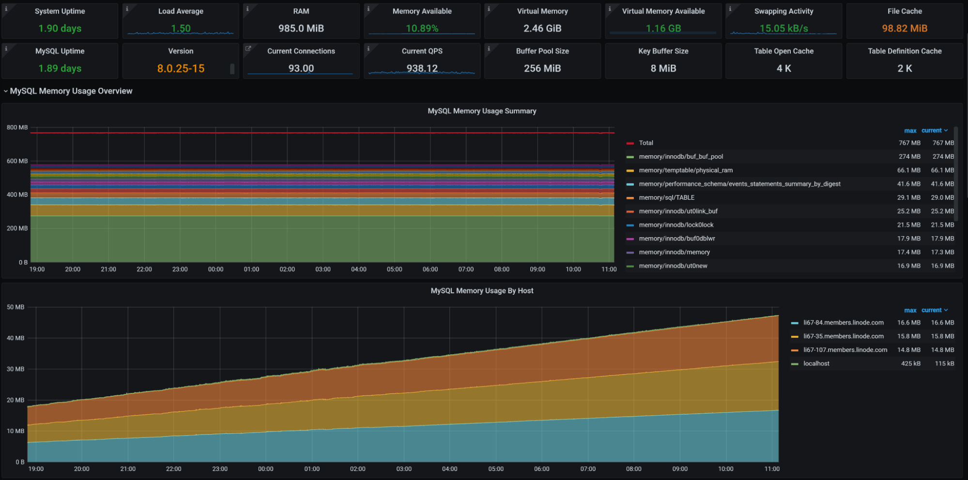Click the info icon on Load Average panel
968x480 pixels.
click(x=127, y=9)
